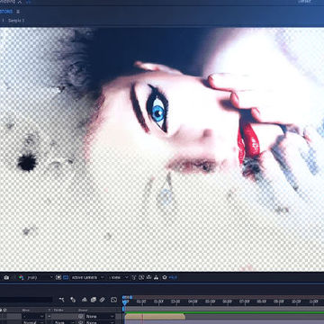Open the composition mini-flowchart icon
This screenshot has height=324, width=324.
[62, 300]
